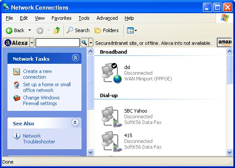Click the Create a new connection icon
This screenshot has width=235, height=168.
[x=16, y=72]
